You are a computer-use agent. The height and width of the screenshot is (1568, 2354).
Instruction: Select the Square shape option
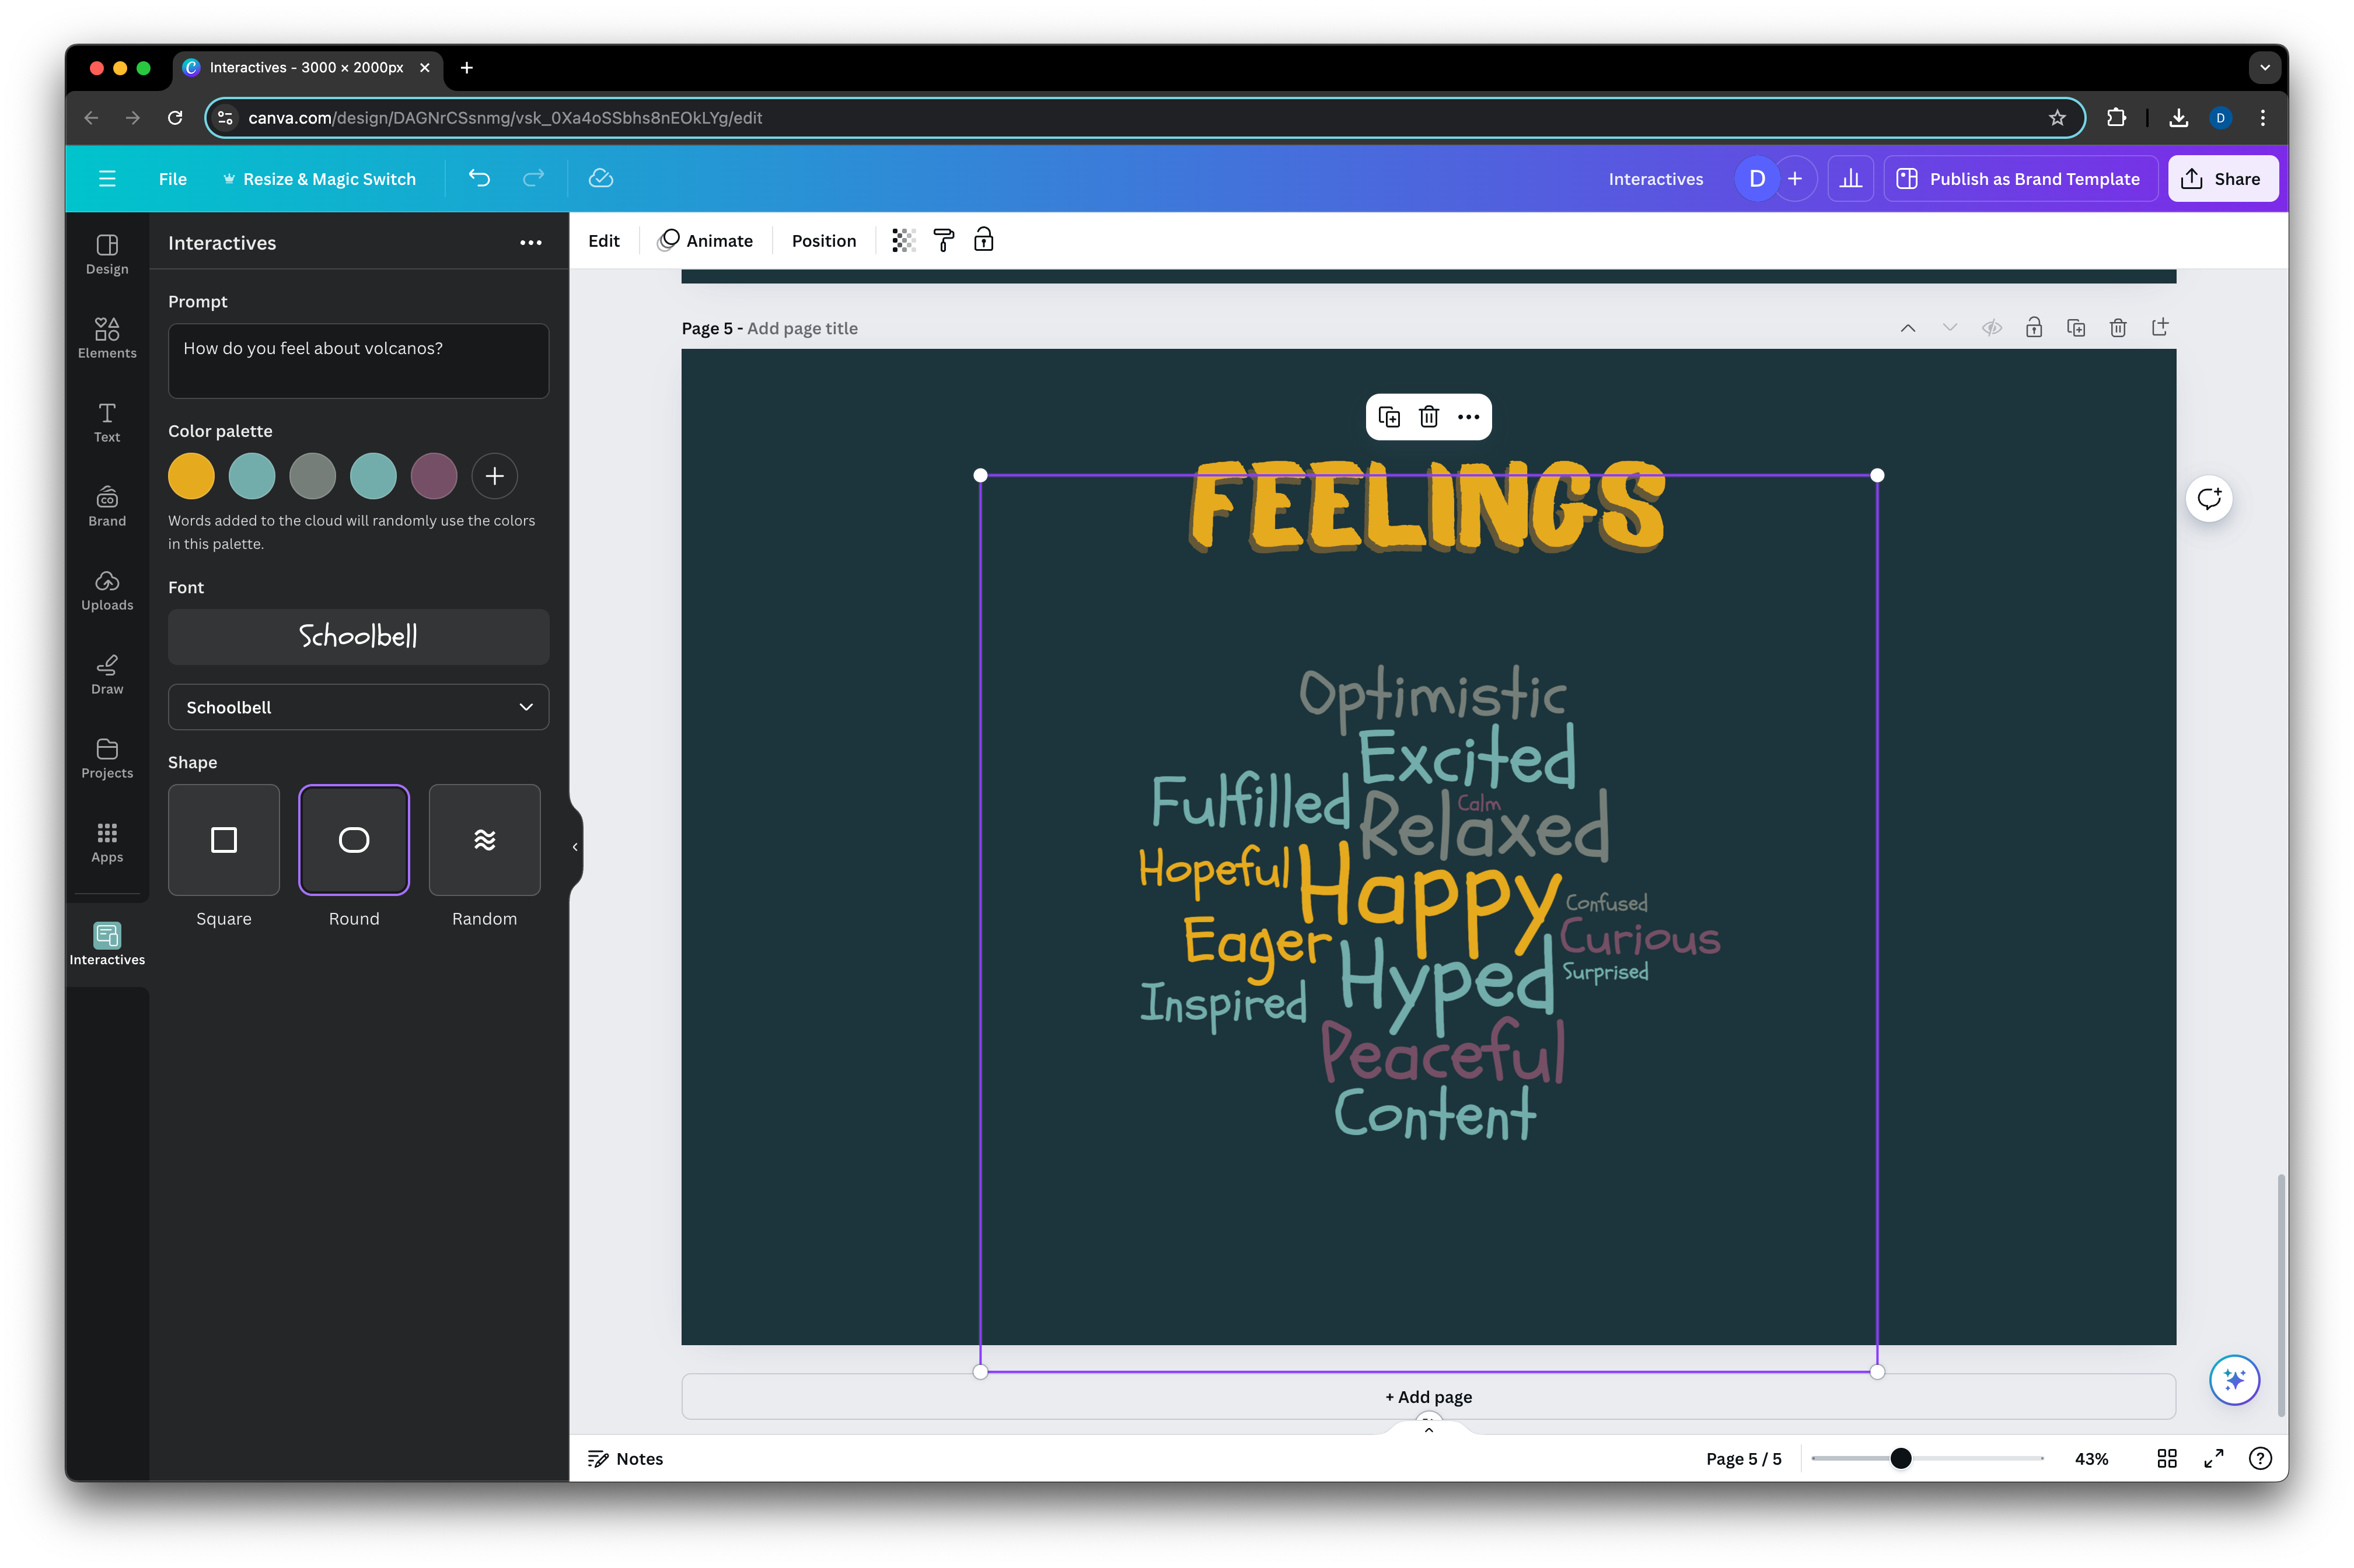click(224, 840)
